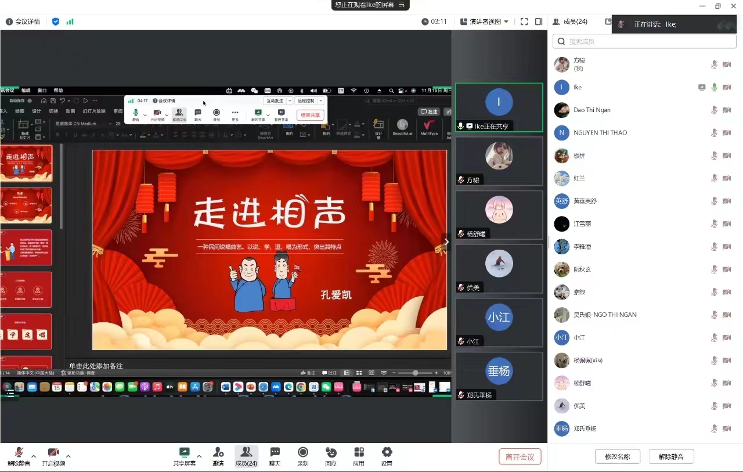Expand the Speaker View (演讲者视图) dropdown
The width and height of the screenshot is (743, 472).
(x=484, y=21)
